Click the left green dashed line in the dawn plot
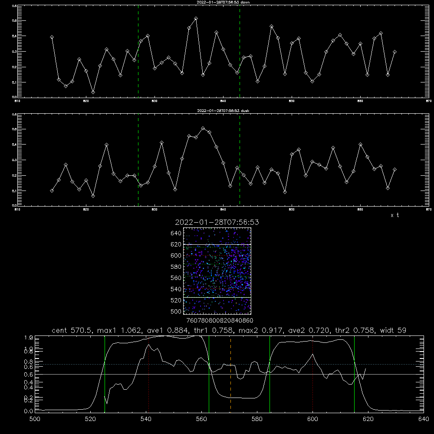This screenshot has height=434, width=434. coord(138,51)
